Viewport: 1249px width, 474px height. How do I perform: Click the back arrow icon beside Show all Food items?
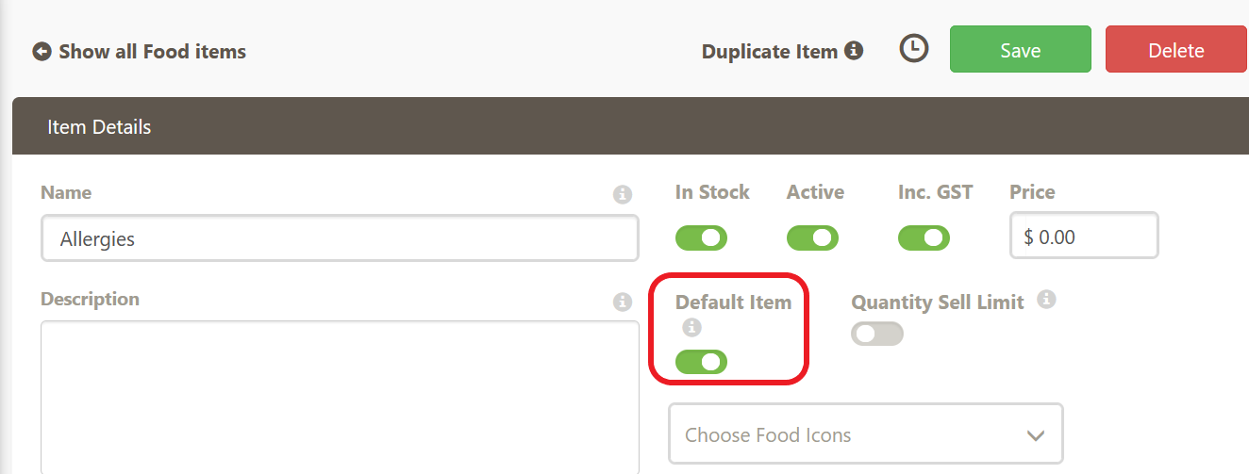tap(42, 52)
